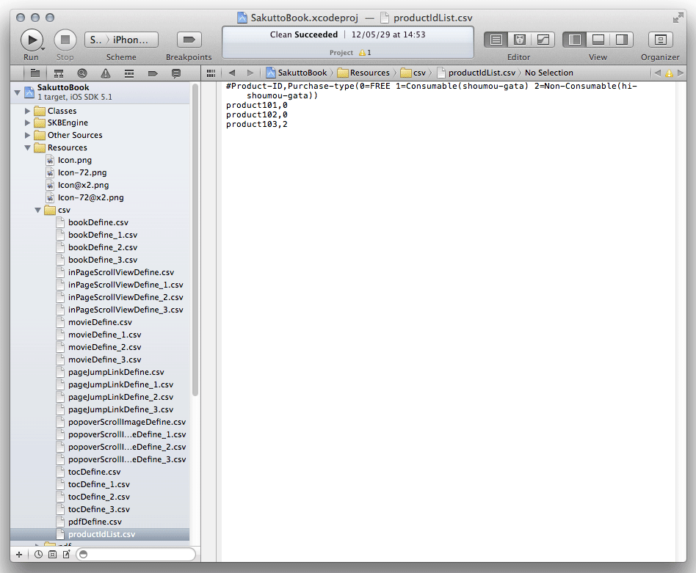Screen dimensions: 696x573
Task: Show the Debug navigator
Action: pos(129,73)
